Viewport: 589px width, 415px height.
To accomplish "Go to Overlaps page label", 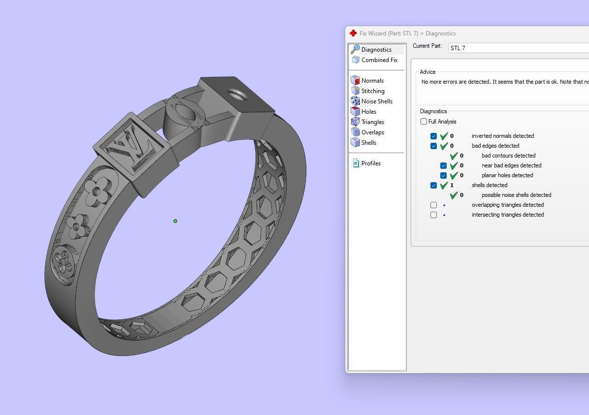I will (x=373, y=132).
